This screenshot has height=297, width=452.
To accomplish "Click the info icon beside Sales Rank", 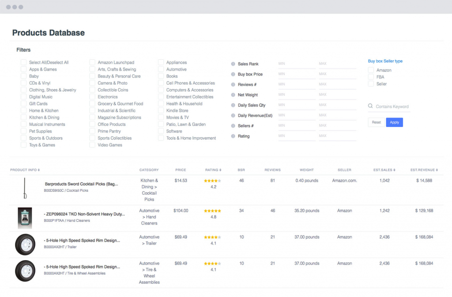I will [x=233, y=64].
